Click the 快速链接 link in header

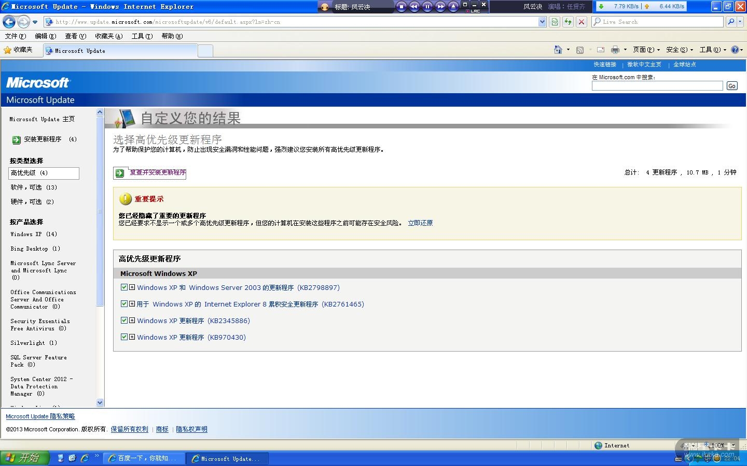(605, 65)
